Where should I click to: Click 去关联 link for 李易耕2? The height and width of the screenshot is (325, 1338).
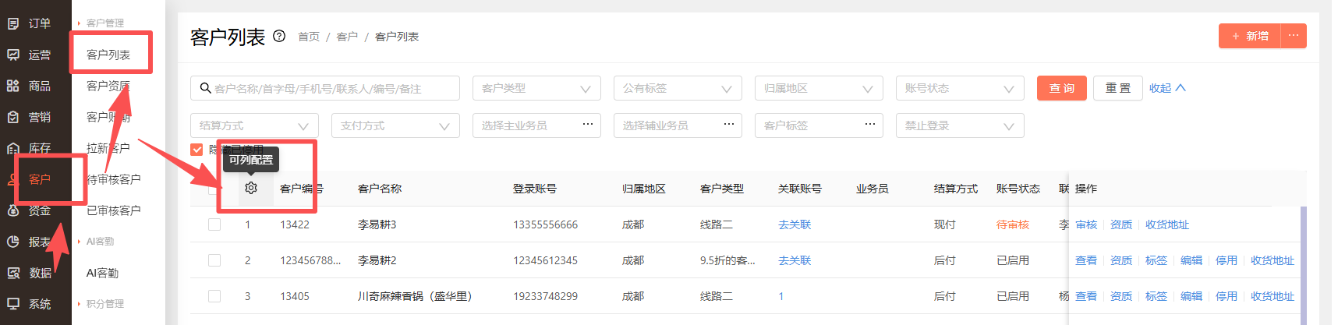(x=795, y=260)
